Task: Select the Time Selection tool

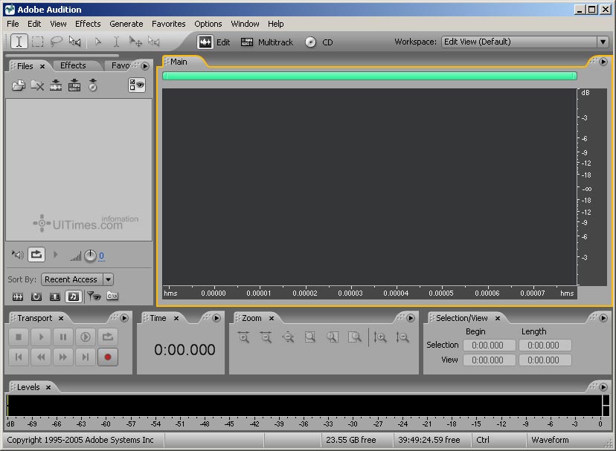Action: [x=19, y=42]
